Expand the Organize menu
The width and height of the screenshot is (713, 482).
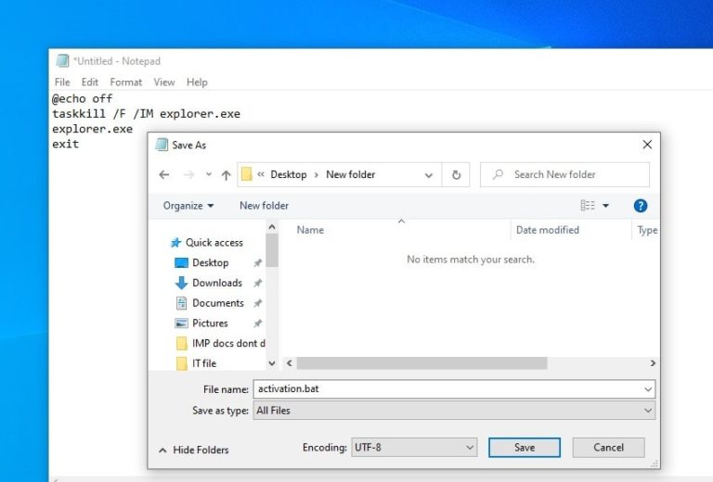pyautogui.click(x=188, y=206)
